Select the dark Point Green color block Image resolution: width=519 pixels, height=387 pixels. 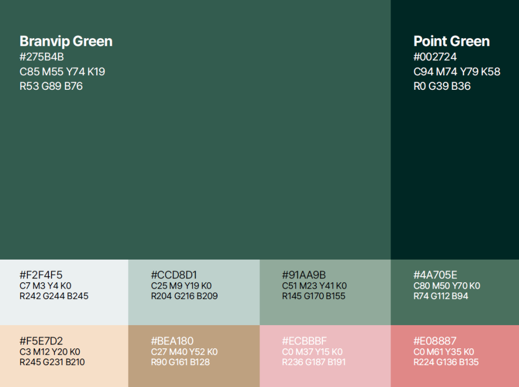(455, 130)
